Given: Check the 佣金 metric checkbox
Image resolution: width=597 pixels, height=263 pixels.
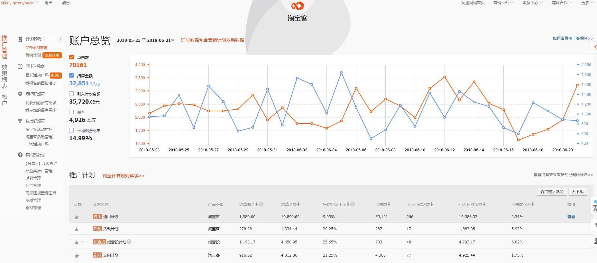Looking at the screenshot, I should [x=71, y=112].
